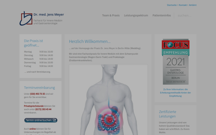Click the Terminvereinbarung heading
216x135 pixels.
(39, 87)
